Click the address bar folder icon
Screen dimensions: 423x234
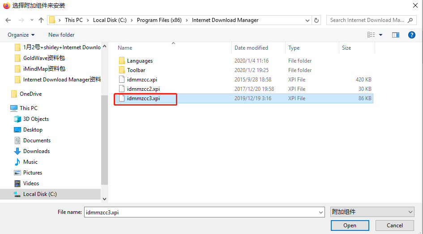[x=52, y=20]
